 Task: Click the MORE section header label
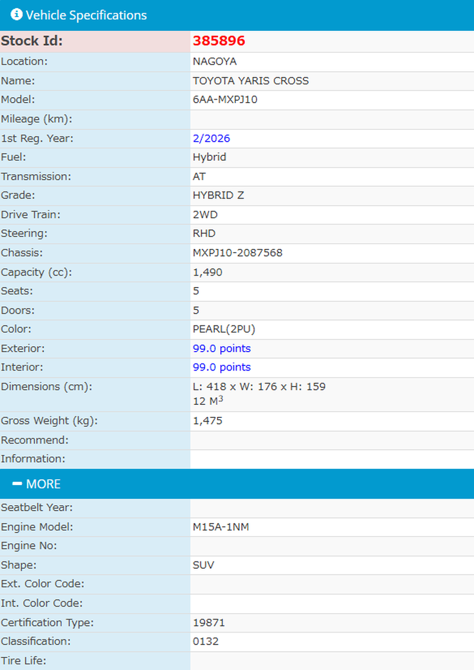tap(44, 484)
